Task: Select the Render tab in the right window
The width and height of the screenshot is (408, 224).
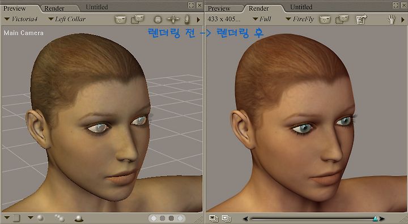Action: 258,8
